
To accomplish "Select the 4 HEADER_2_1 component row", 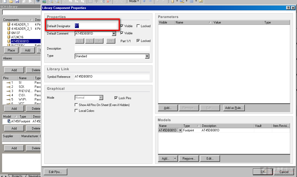I will point(21,28).
